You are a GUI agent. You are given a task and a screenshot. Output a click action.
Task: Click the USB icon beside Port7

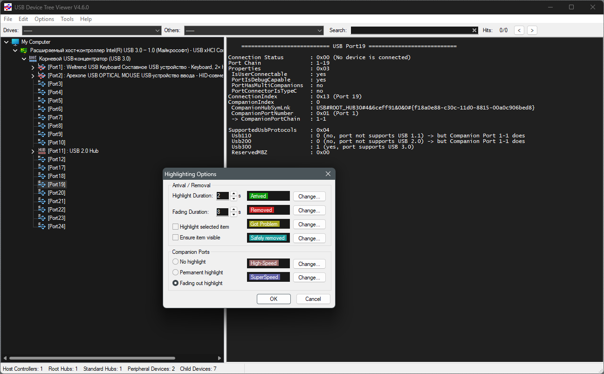click(41, 117)
